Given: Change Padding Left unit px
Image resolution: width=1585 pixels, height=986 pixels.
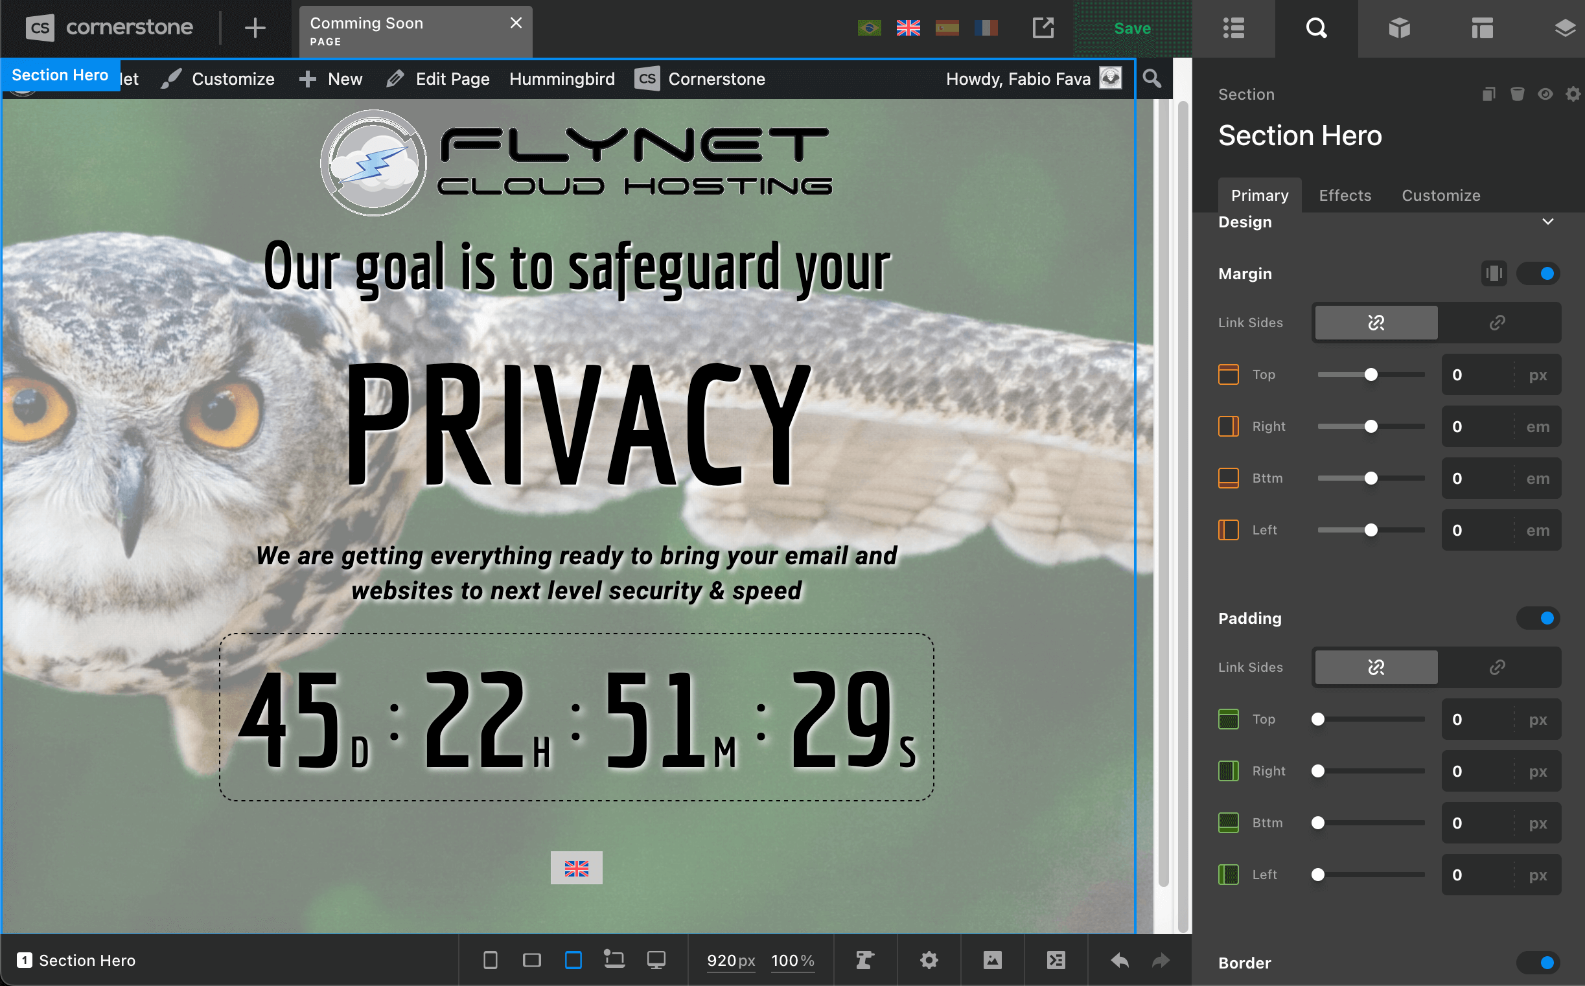Looking at the screenshot, I should pos(1538,875).
